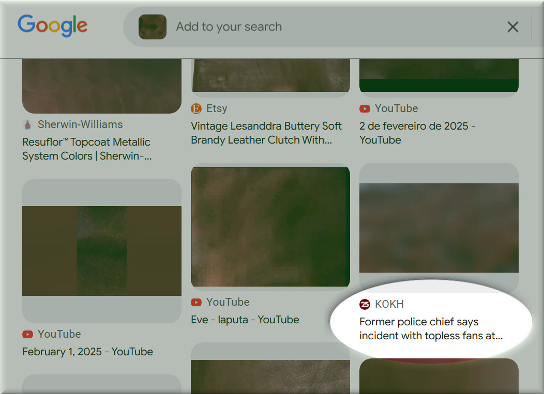Click the Etsy favicon icon
Image resolution: width=544 pixels, height=394 pixels.
coord(196,108)
